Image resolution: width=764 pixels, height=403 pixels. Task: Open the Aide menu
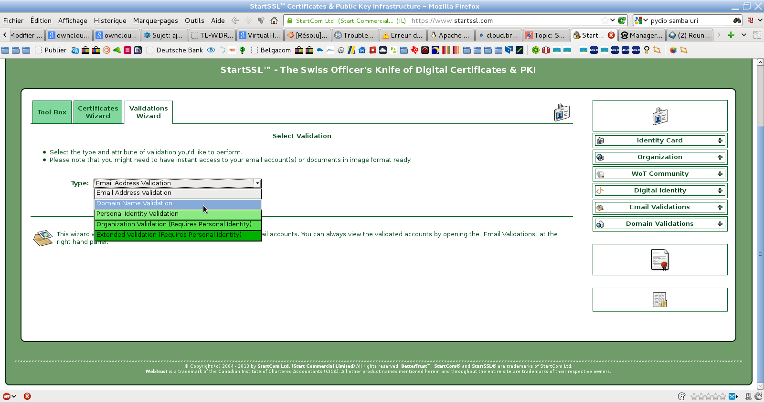(x=218, y=20)
